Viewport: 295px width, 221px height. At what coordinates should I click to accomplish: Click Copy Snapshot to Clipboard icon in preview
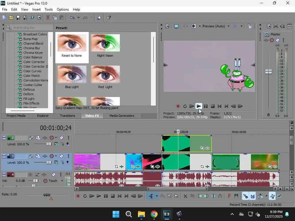pyautogui.click(x=249, y=26)
